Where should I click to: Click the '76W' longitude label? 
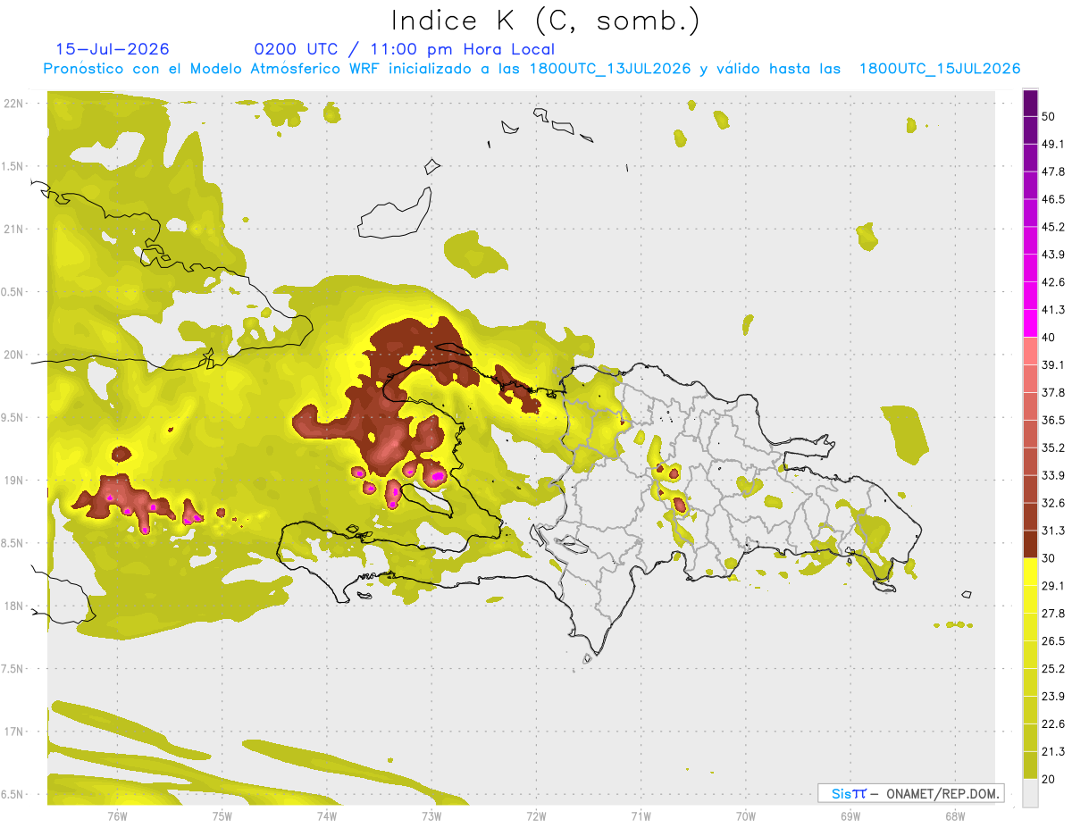click(x=117, y=815)
